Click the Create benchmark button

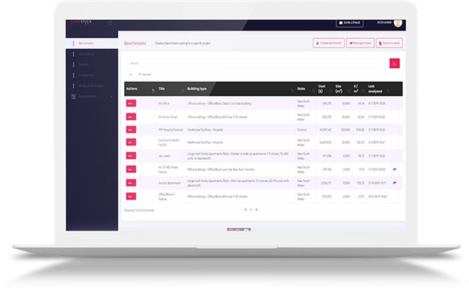[329, 43]
